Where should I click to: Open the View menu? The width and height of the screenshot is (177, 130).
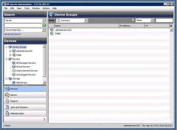(x=19, y=8)
